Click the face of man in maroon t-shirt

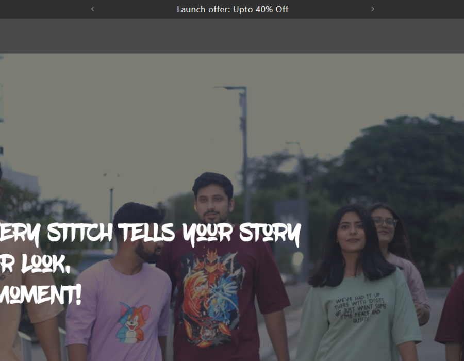pos(212,201)
